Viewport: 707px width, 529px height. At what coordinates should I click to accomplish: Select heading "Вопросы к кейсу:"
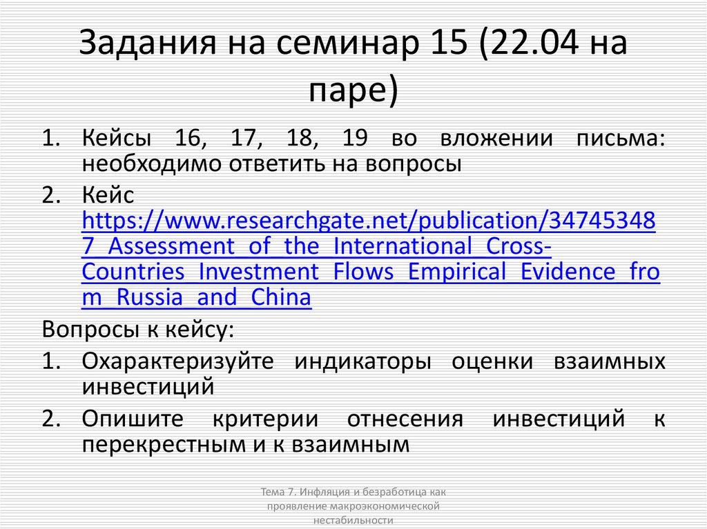[x=138, y=330]
